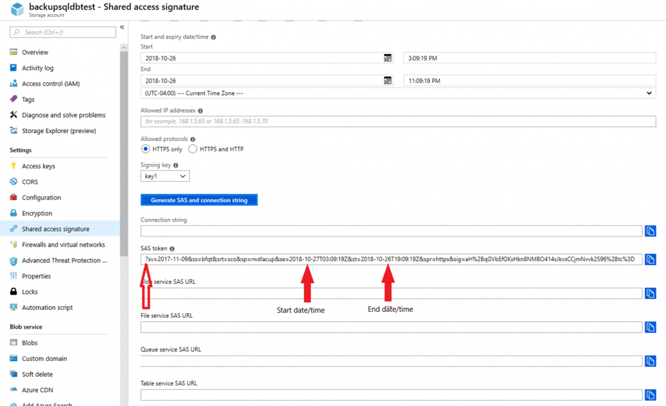Click the Encryption lock icon
This screenshot has width=666, height=406.
click(14, 212)
